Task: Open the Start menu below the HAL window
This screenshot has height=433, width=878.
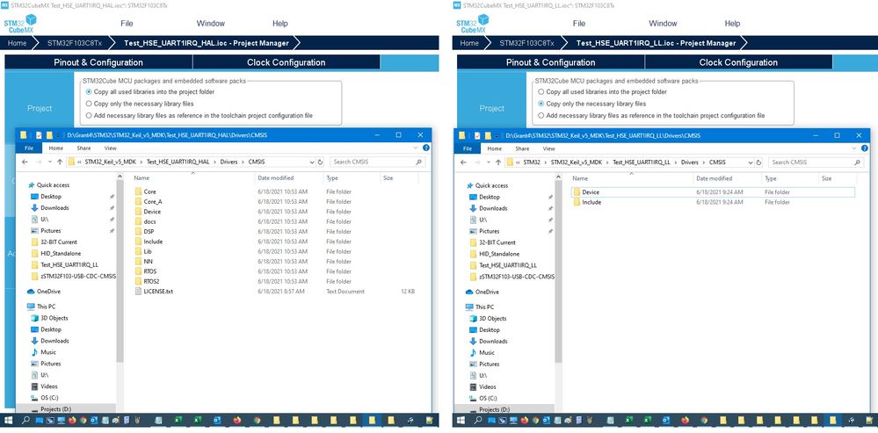Action: (x=9, y=420)
